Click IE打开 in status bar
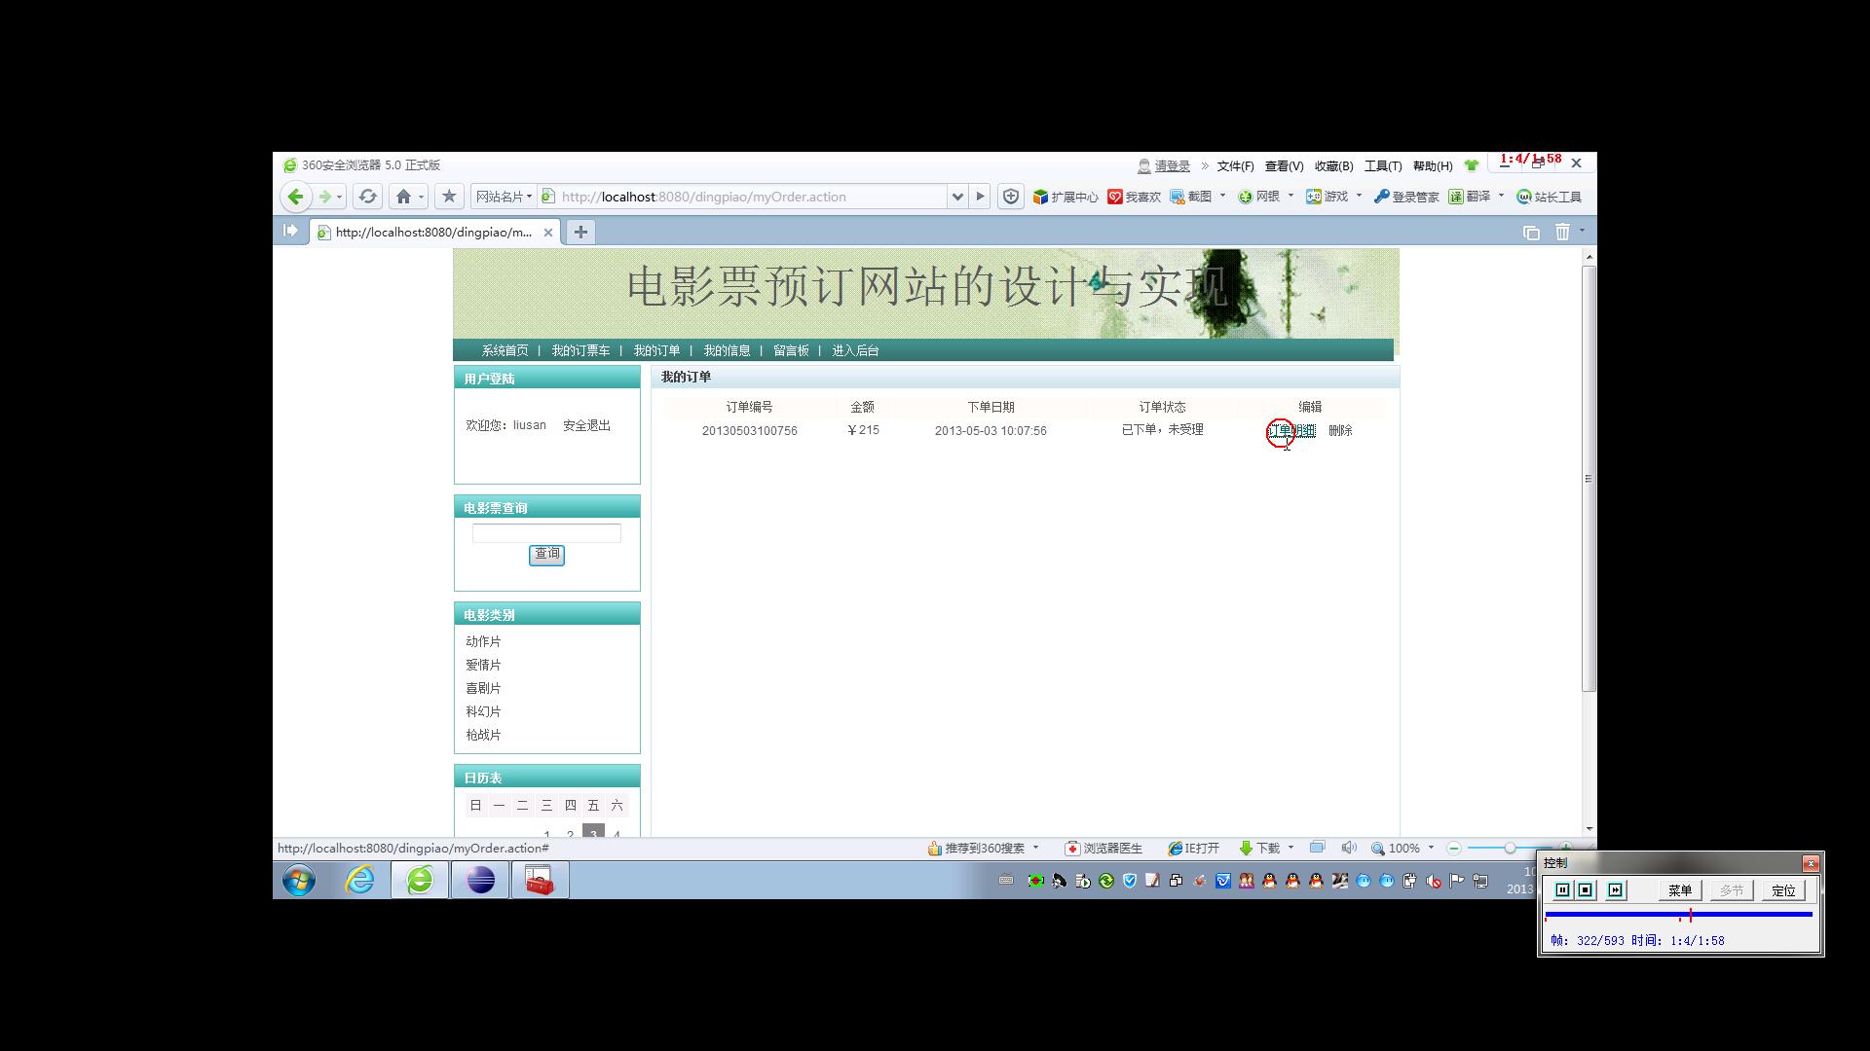 coord(1194,849)
